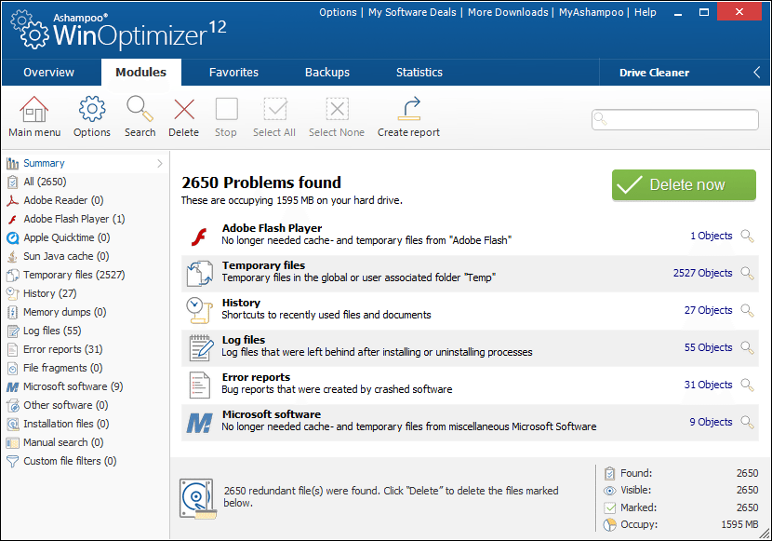The height and width of the screenshot is (541, 772).
Task: Click the Select None toolbar icon
Action: [338, 109]
